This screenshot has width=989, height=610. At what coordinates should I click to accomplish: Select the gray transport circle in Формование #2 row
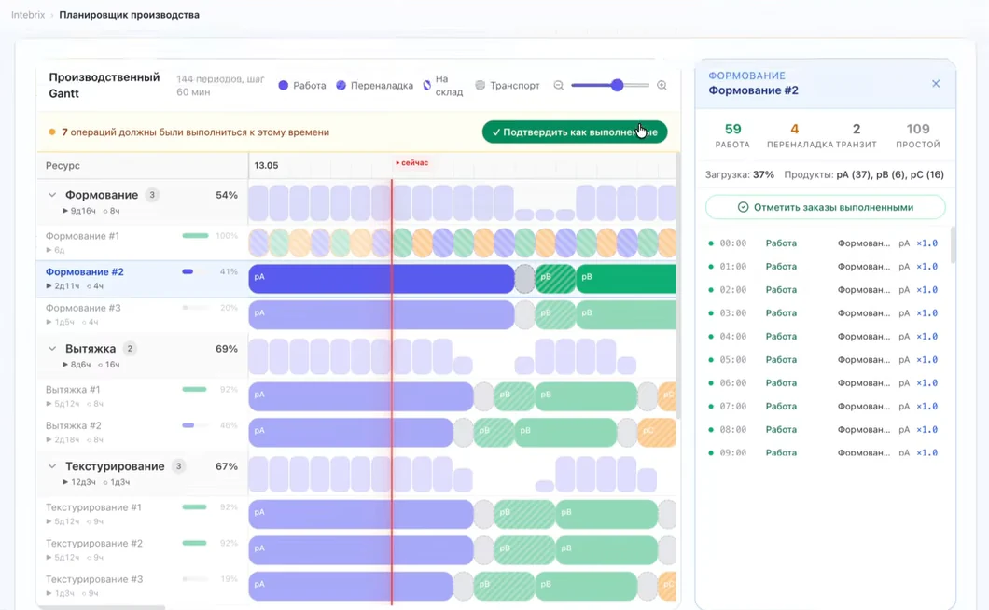(524, 279)
